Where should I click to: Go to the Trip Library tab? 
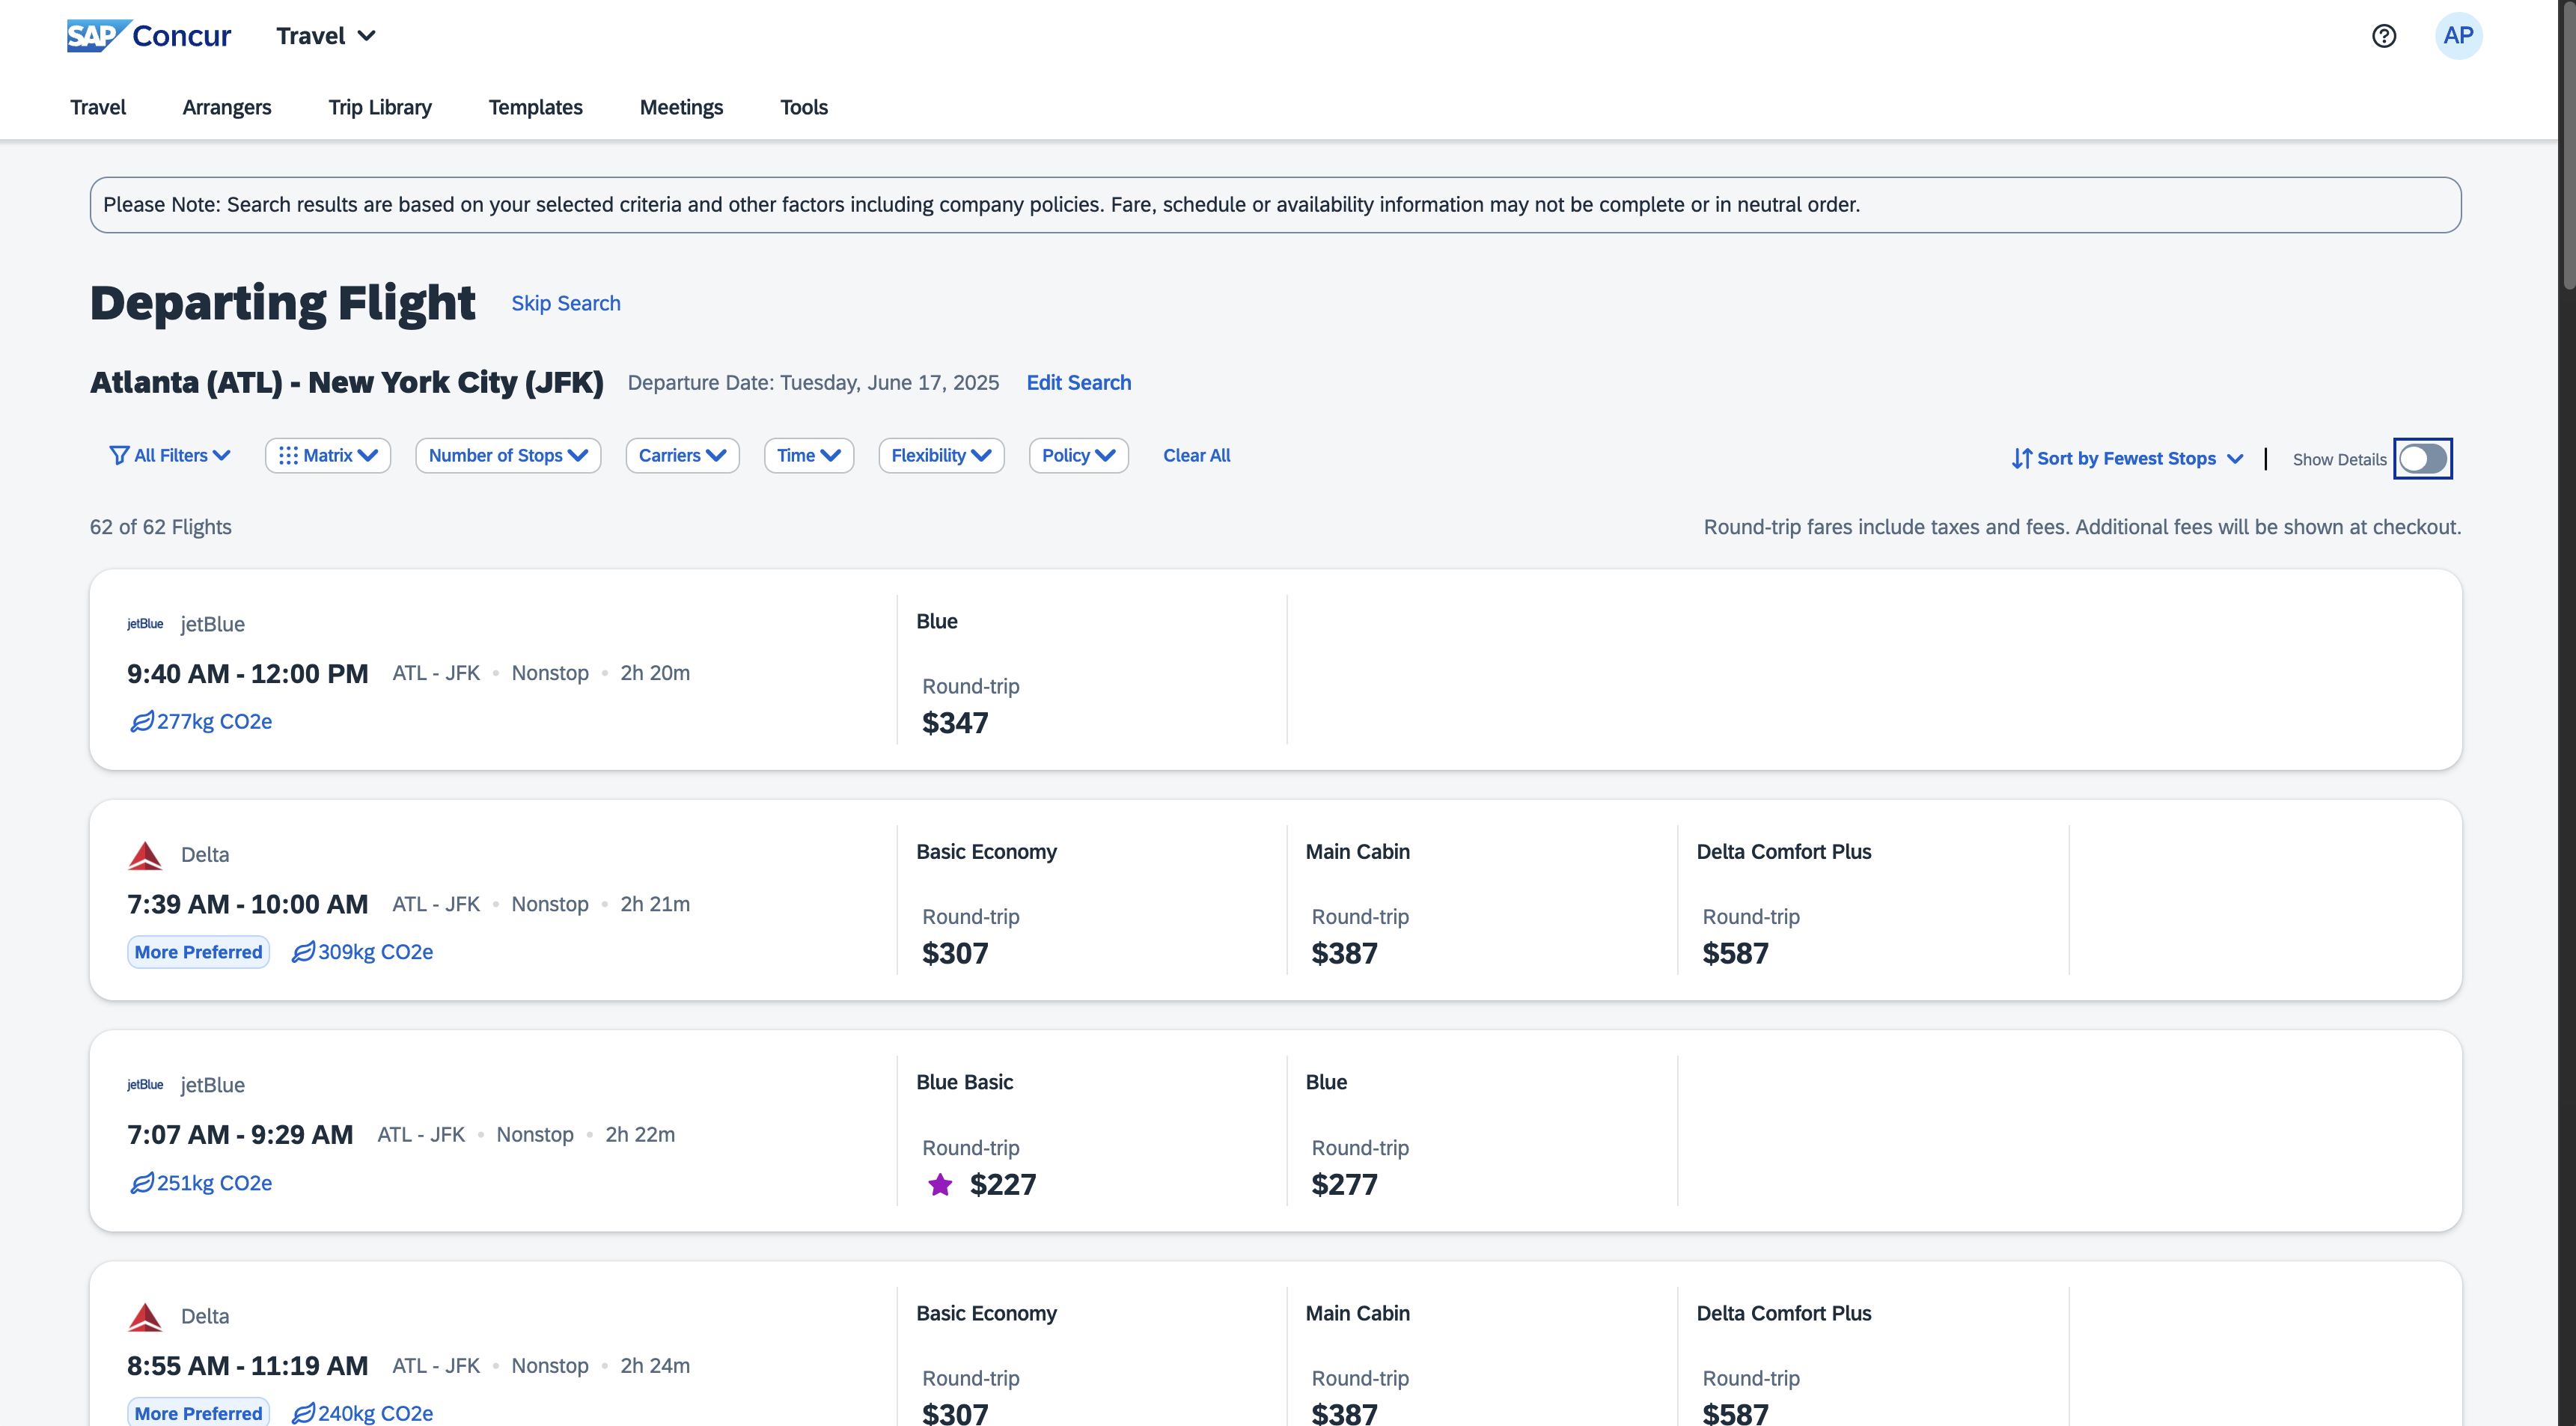(379, 107)
